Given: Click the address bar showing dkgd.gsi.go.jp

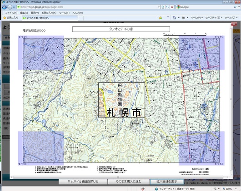Looking at the screenshot, I should pos(88,7).
